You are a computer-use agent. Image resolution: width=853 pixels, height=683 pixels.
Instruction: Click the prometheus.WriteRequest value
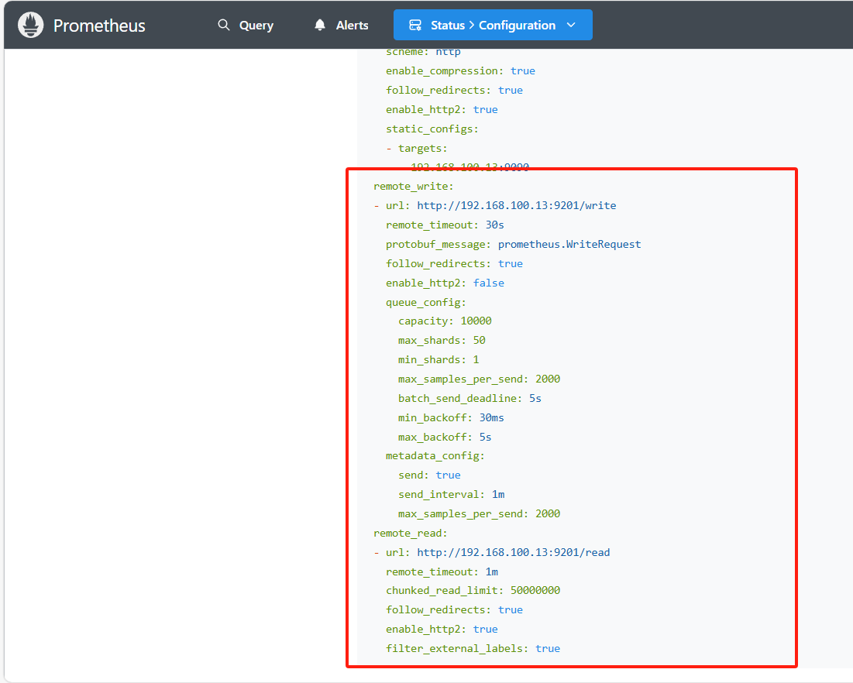coord(569,245)
